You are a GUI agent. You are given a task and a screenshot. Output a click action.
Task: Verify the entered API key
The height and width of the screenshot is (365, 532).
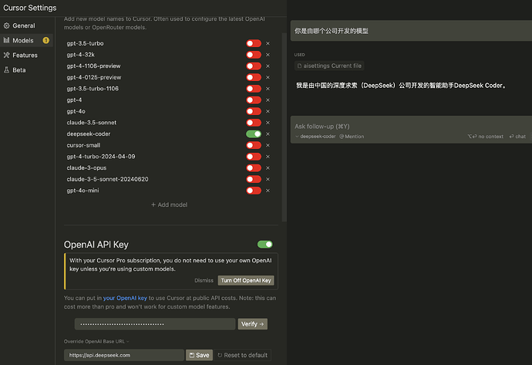252,324
